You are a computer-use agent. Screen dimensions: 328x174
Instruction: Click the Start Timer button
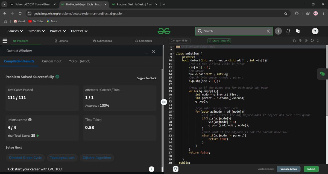click(x=219, y=41)
